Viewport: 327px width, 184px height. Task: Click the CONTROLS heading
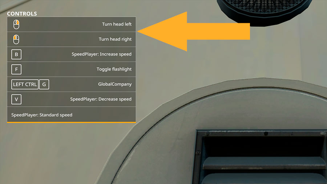pos(22,14)
